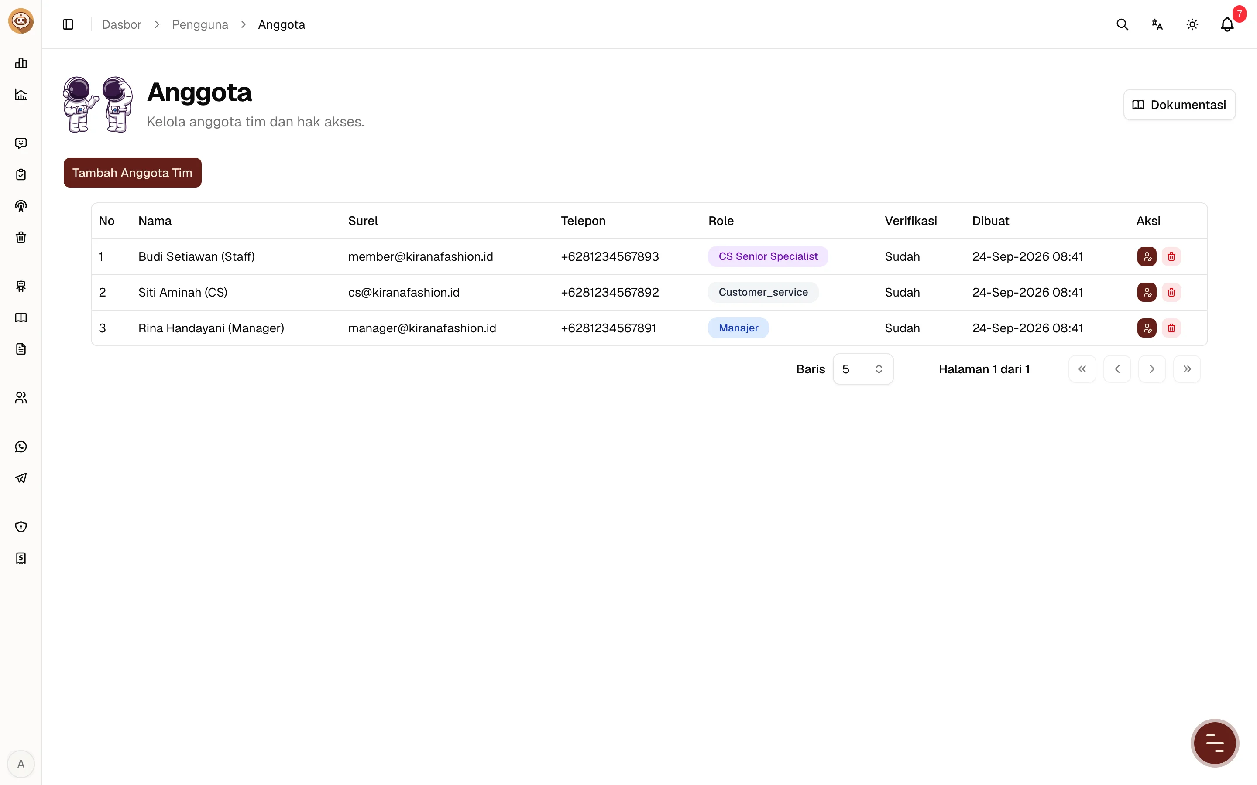The width and height of the screenshot is (1257, 785).
Task: Delete Siti Aminah member
Action: click(1171, 292)
